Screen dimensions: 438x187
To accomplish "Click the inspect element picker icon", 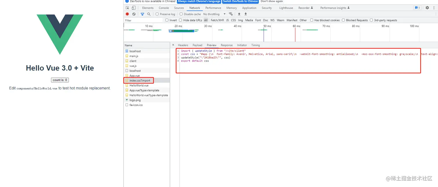I will click(127, 8).
